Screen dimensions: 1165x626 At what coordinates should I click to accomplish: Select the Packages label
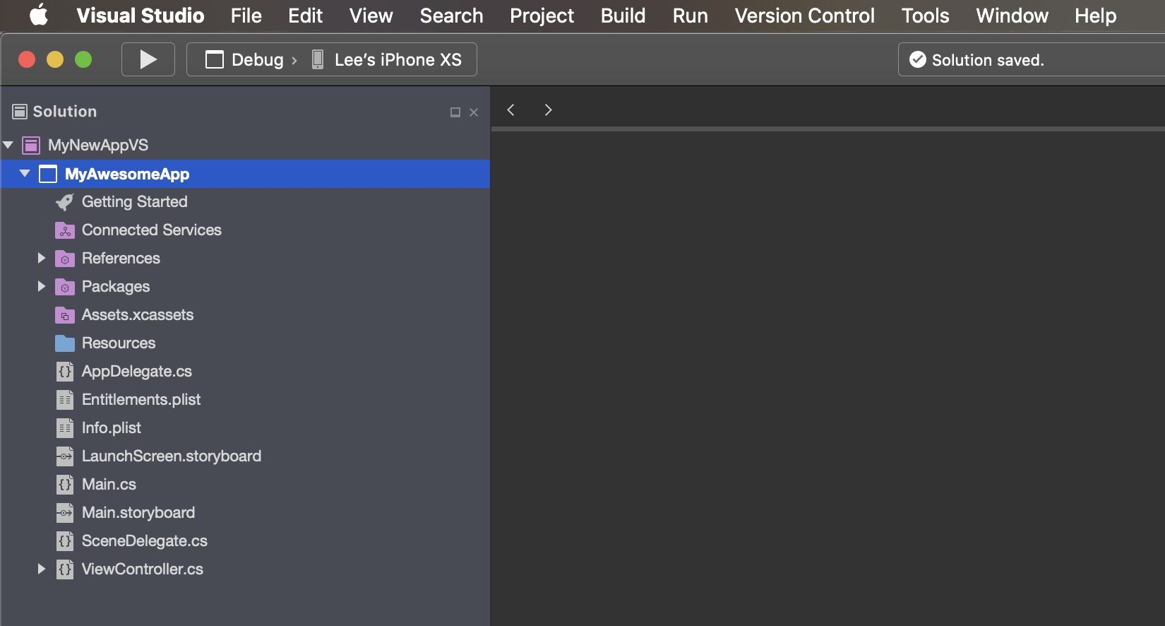click(116, 287)
